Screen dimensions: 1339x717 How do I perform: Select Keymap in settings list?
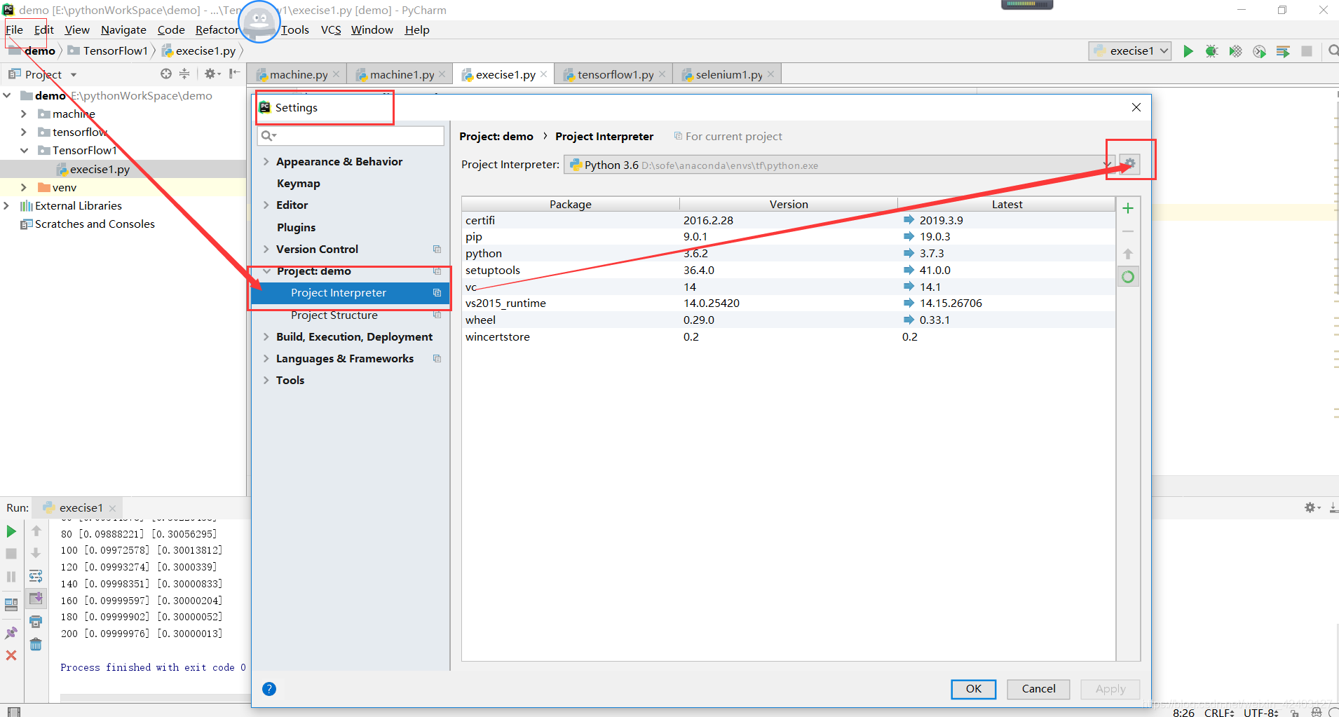point(298,183)
